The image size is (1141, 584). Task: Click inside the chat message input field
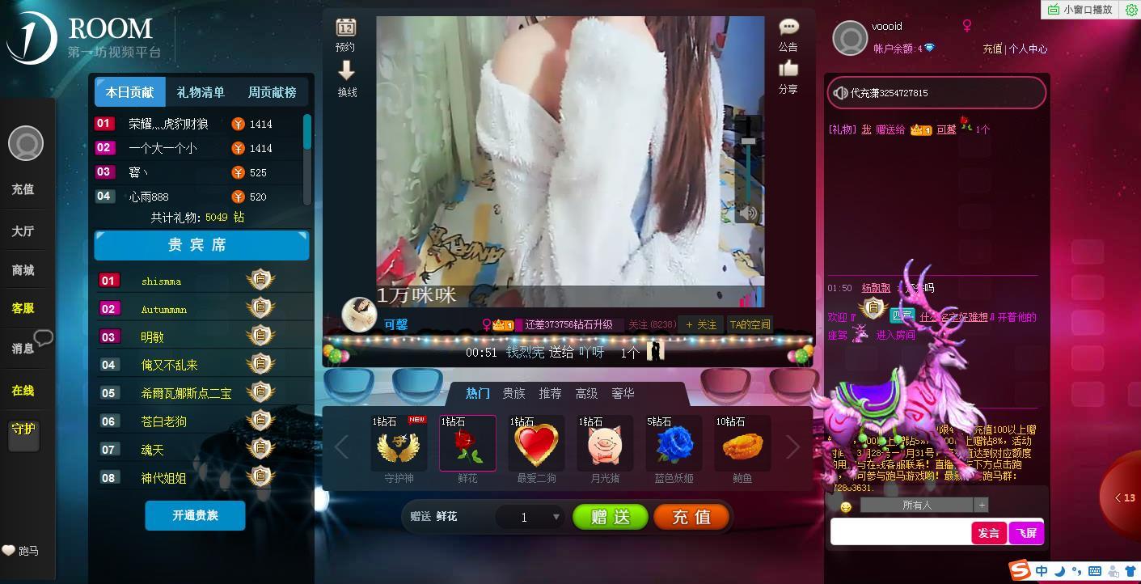coord(898,532)
